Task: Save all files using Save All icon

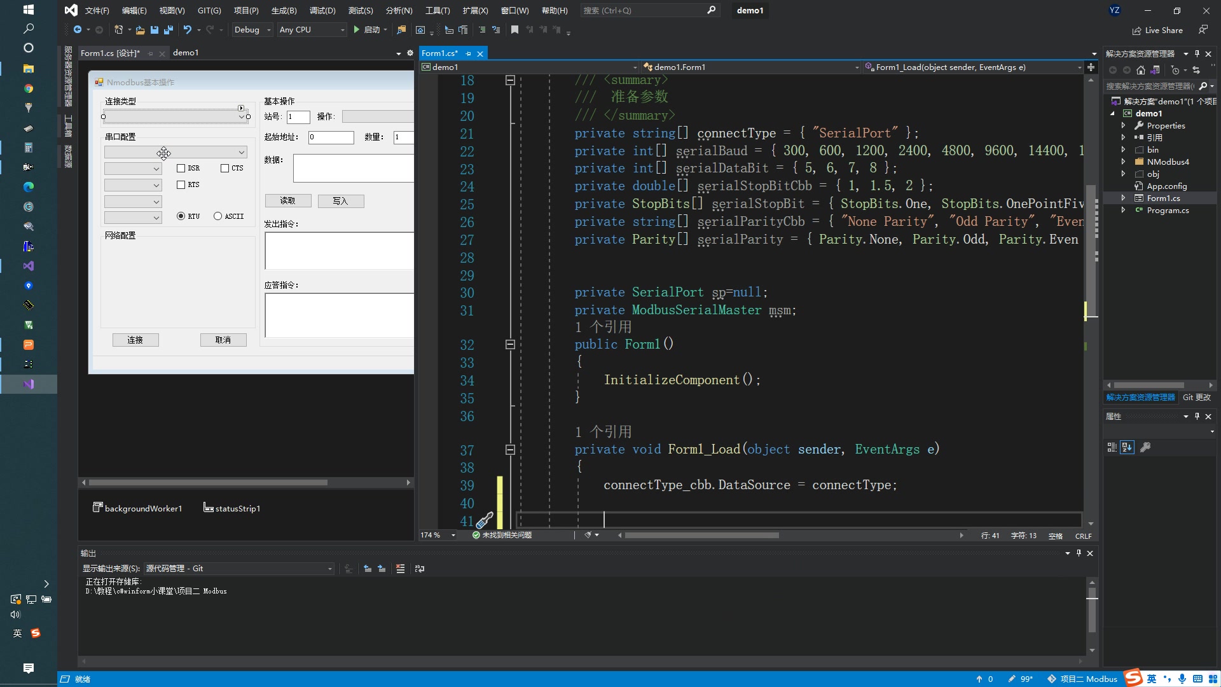Action: (x=168, y=29)
